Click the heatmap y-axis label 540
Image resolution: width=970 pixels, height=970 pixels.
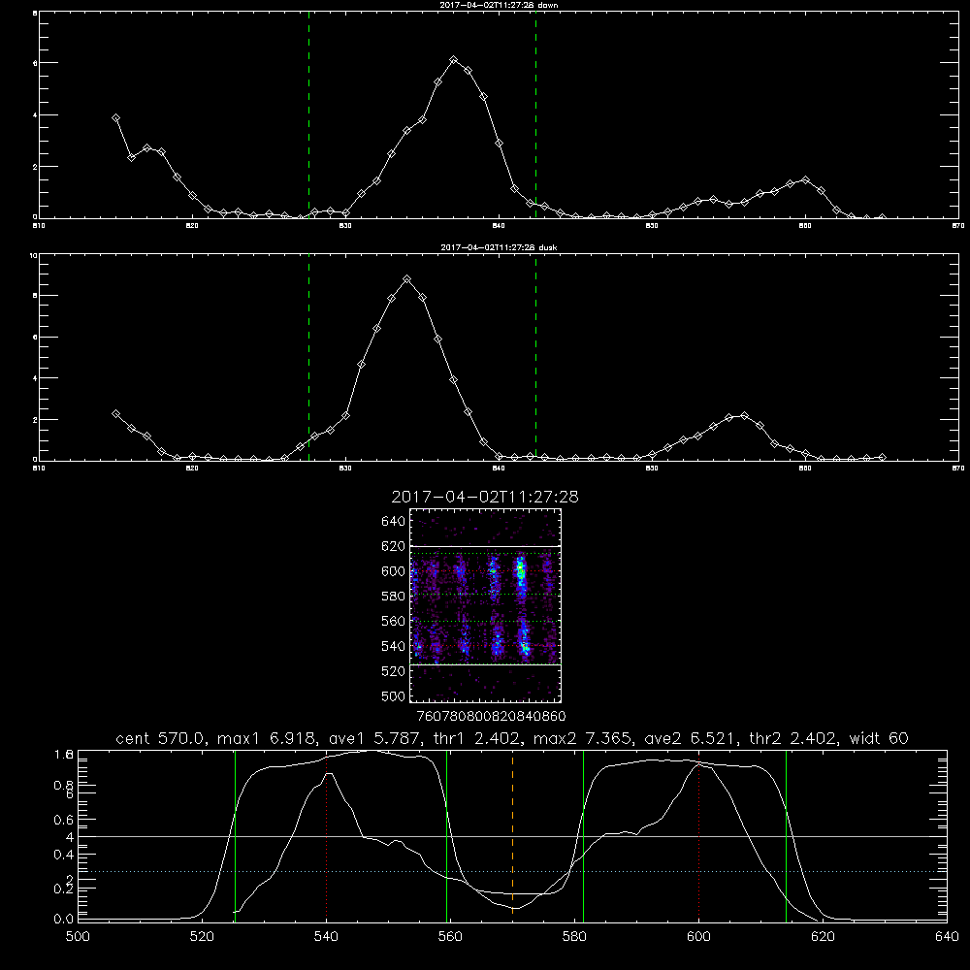[394, 646]
